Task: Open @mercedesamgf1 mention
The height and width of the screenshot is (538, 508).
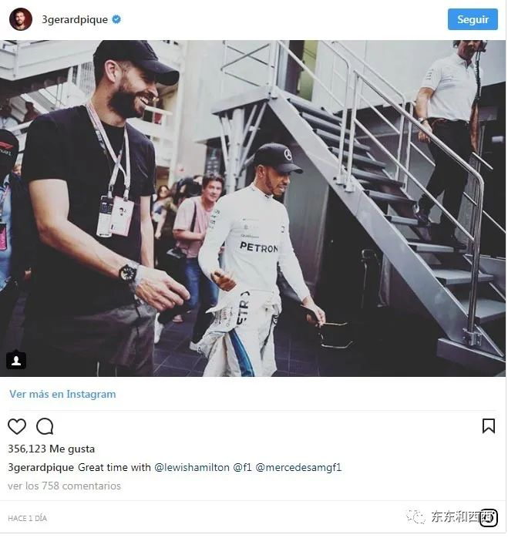Action: (298, 468)
